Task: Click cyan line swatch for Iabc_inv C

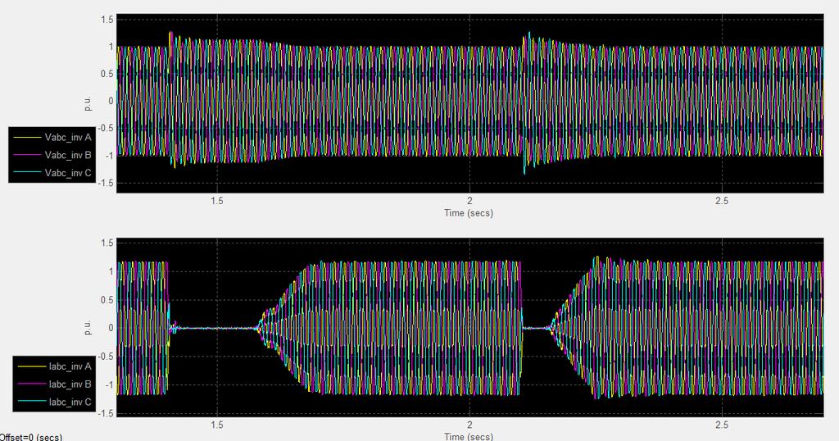Action: point(31,402)
